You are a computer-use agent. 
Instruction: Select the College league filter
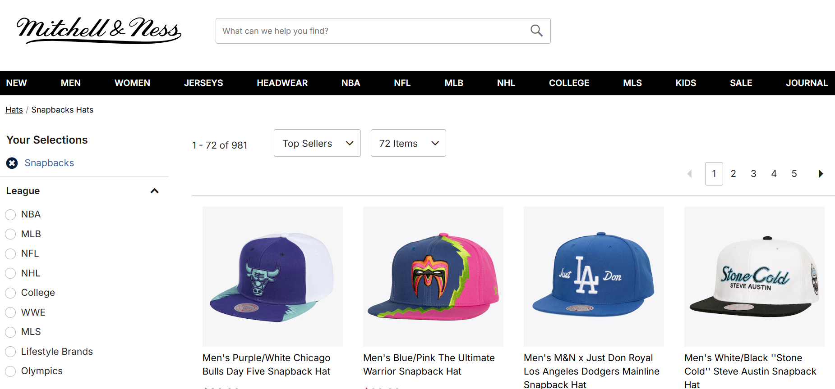click(x=10, y=293)
